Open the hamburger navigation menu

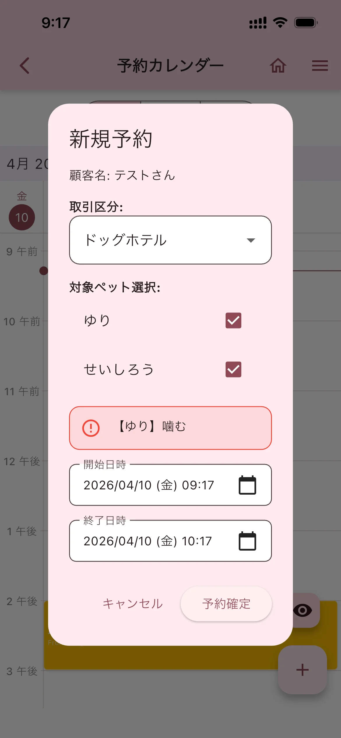click(x=320, y=66)
